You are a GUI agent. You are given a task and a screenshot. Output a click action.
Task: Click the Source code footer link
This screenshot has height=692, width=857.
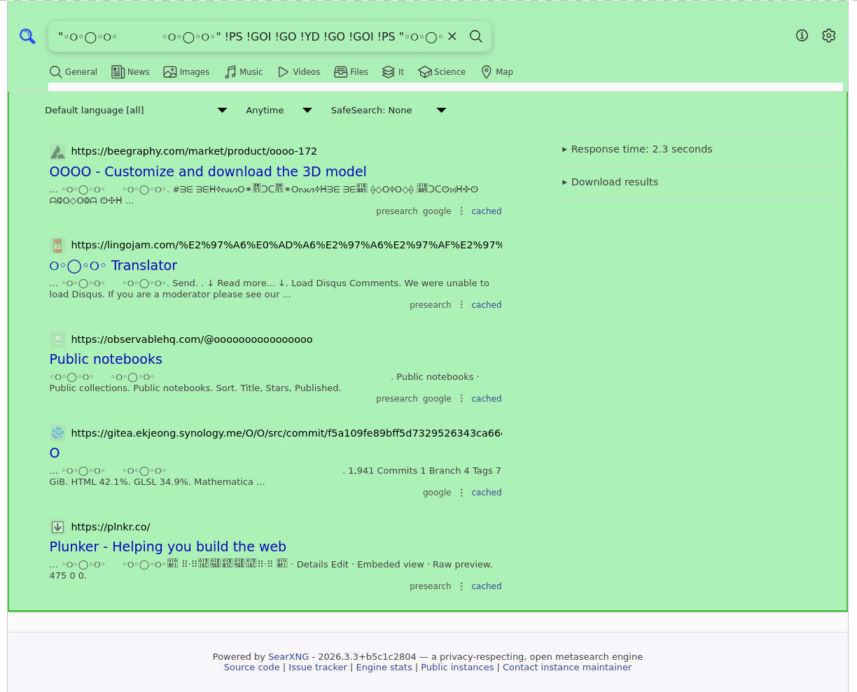coord(251,668)
